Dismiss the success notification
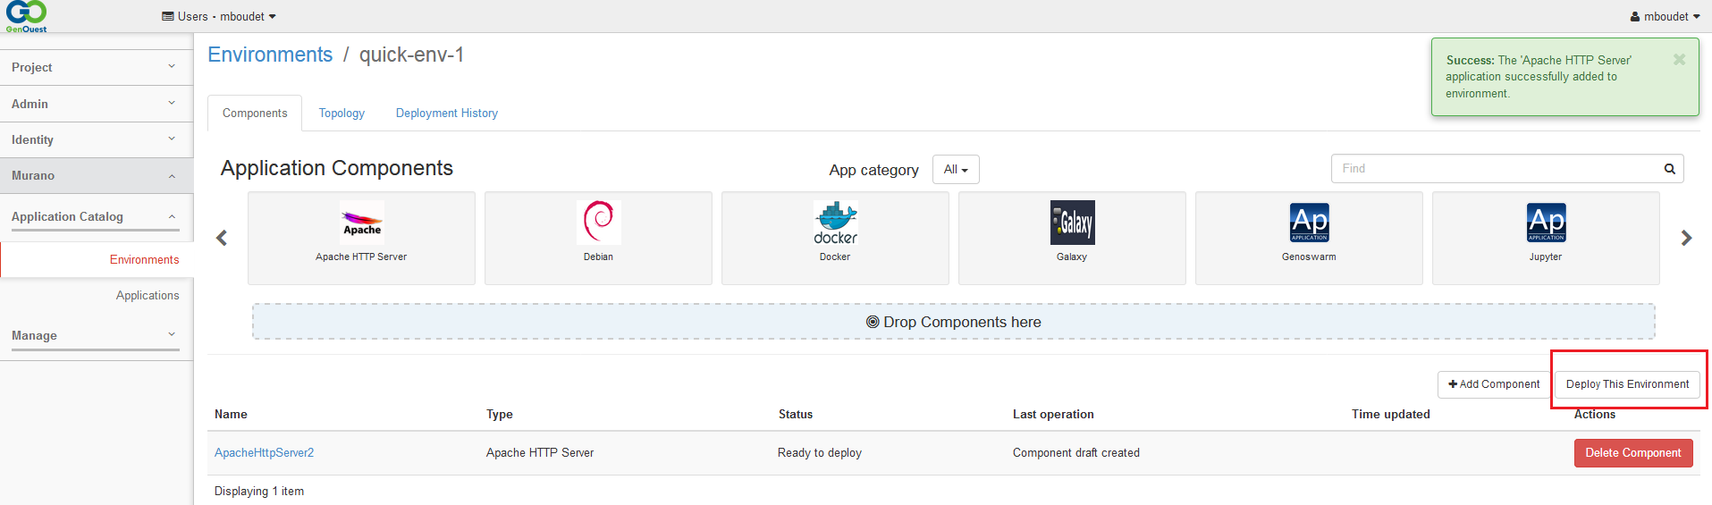Screen dimensions: 1712x505 click(1679, 60)
